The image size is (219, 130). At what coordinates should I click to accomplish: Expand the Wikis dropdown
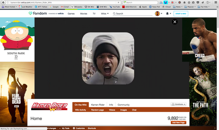105,14
